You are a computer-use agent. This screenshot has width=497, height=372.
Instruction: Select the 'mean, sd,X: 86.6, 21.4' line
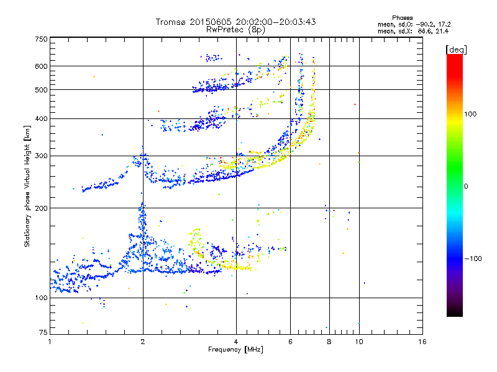413,31
